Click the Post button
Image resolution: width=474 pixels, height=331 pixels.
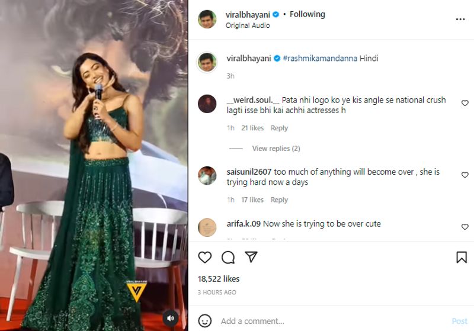click(459, 321)
